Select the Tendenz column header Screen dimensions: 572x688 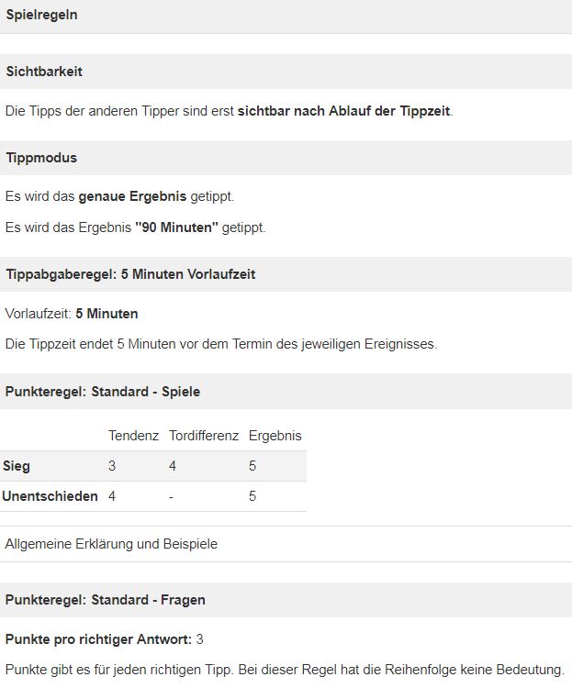[x=133, y=436]
